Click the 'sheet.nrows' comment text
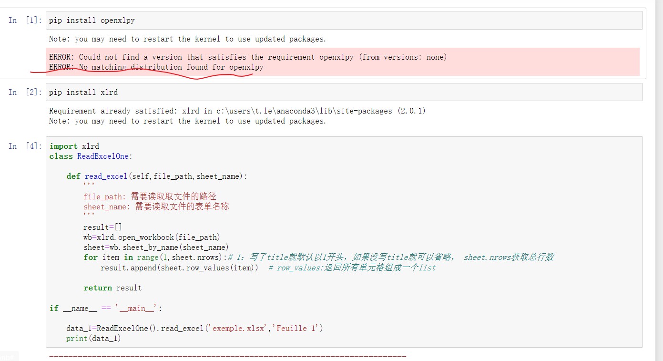 coord(509,257)
